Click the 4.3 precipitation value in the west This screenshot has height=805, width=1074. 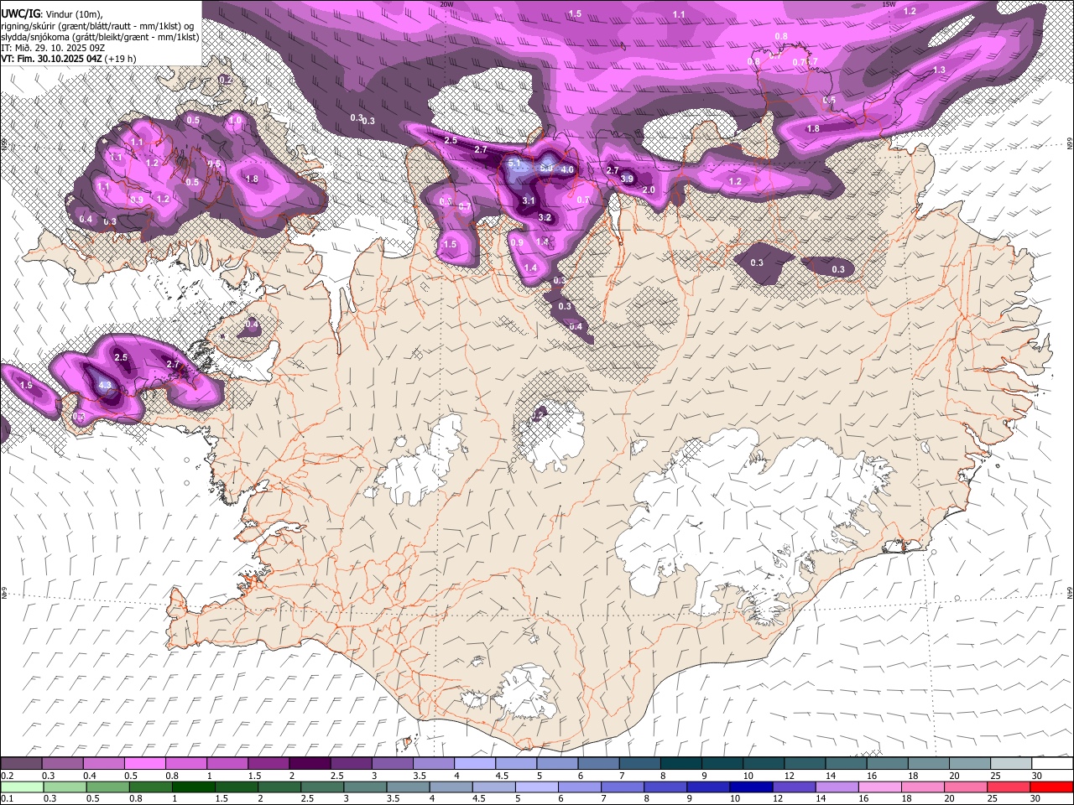tap(105, 386)
